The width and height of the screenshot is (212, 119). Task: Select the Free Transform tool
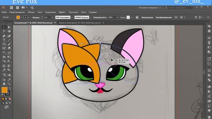[x=9, y=57]
